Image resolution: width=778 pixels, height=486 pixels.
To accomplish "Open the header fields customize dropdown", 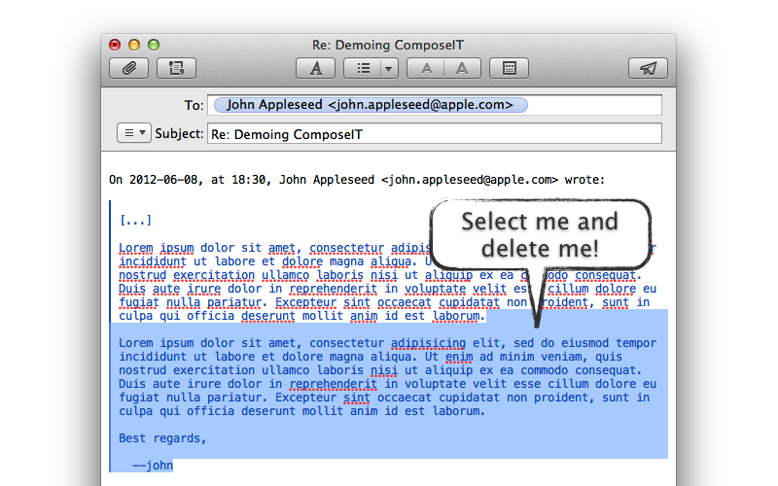I will (134, 133).
